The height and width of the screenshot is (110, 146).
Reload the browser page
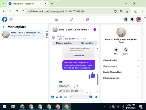[x=17, y=11]
